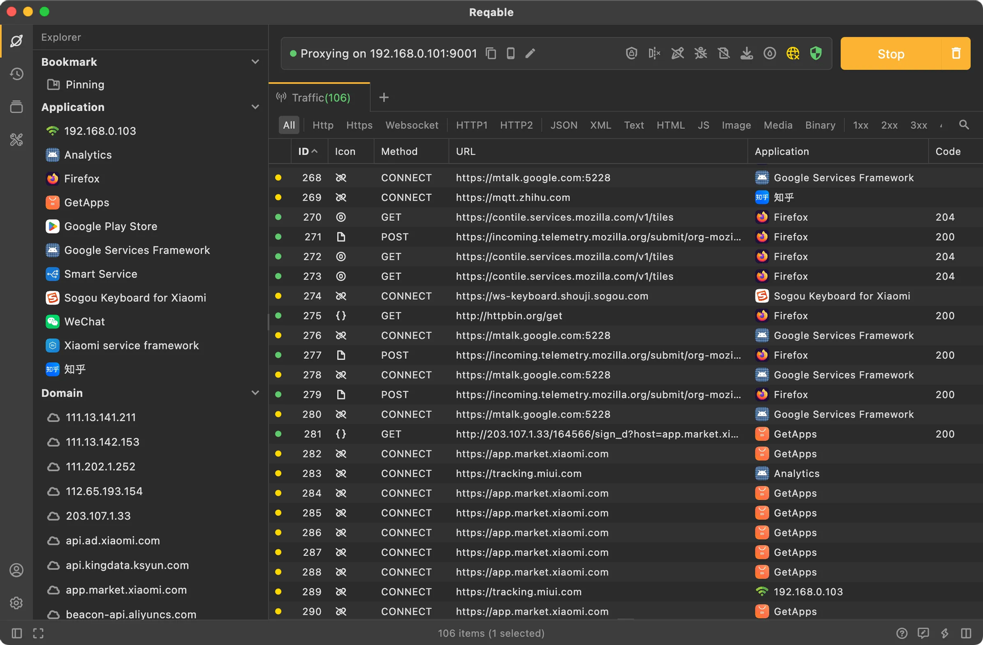This screenshot has width=983, height=645.
Task: Collapse the Application section
Action: coord(255,107)
